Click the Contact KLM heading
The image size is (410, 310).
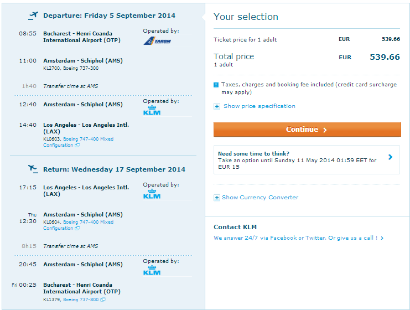pos(235,227)
